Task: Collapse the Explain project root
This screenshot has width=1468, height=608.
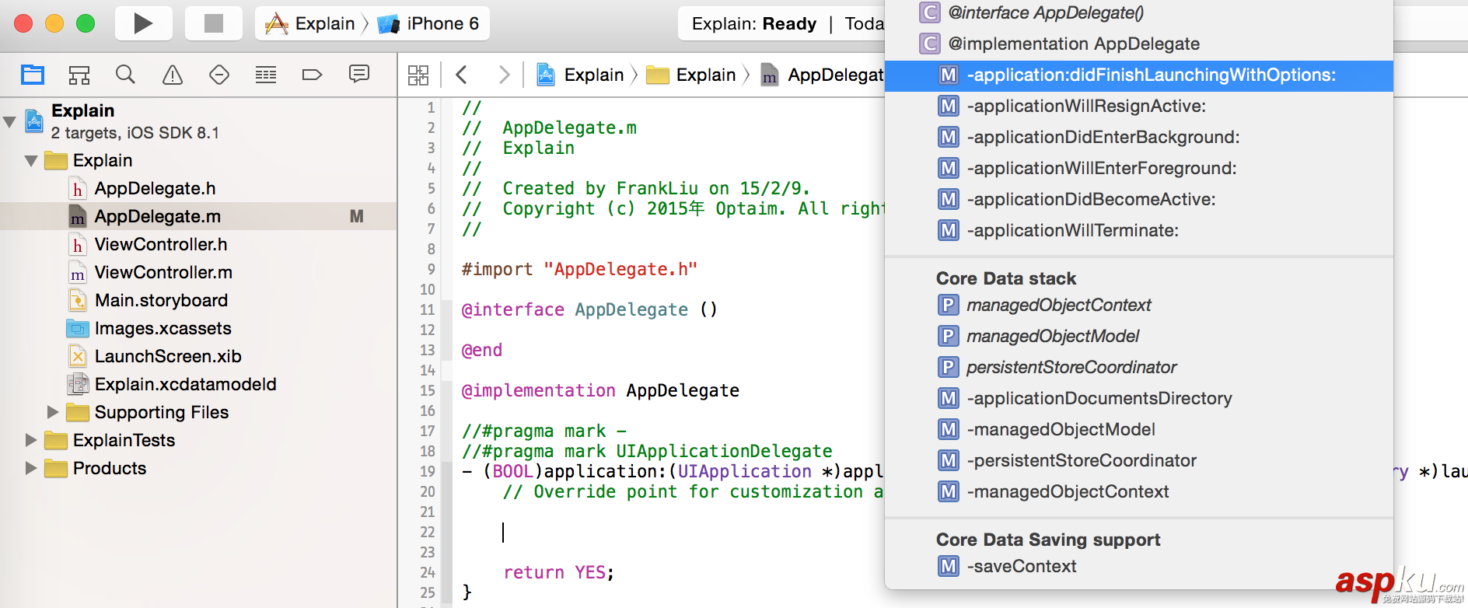Action: coord(10,121)
